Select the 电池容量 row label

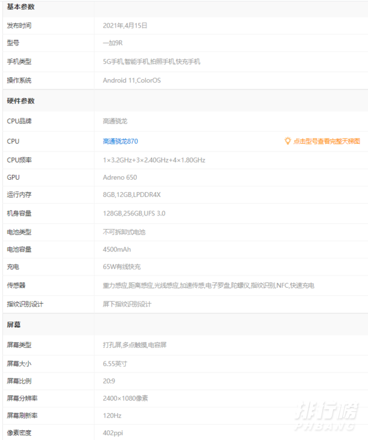tap(19, 250)
